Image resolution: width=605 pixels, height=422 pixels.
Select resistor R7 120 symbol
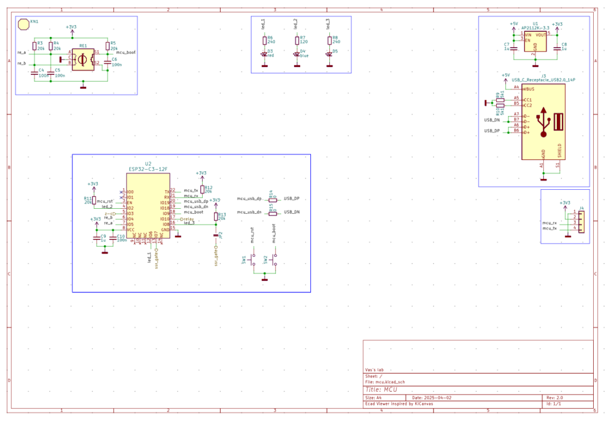point(297,40)
